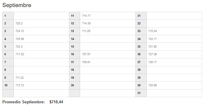Screen dimensions: 205x108
Task: Click the 723.3 value on day 5
Action: 19,47
